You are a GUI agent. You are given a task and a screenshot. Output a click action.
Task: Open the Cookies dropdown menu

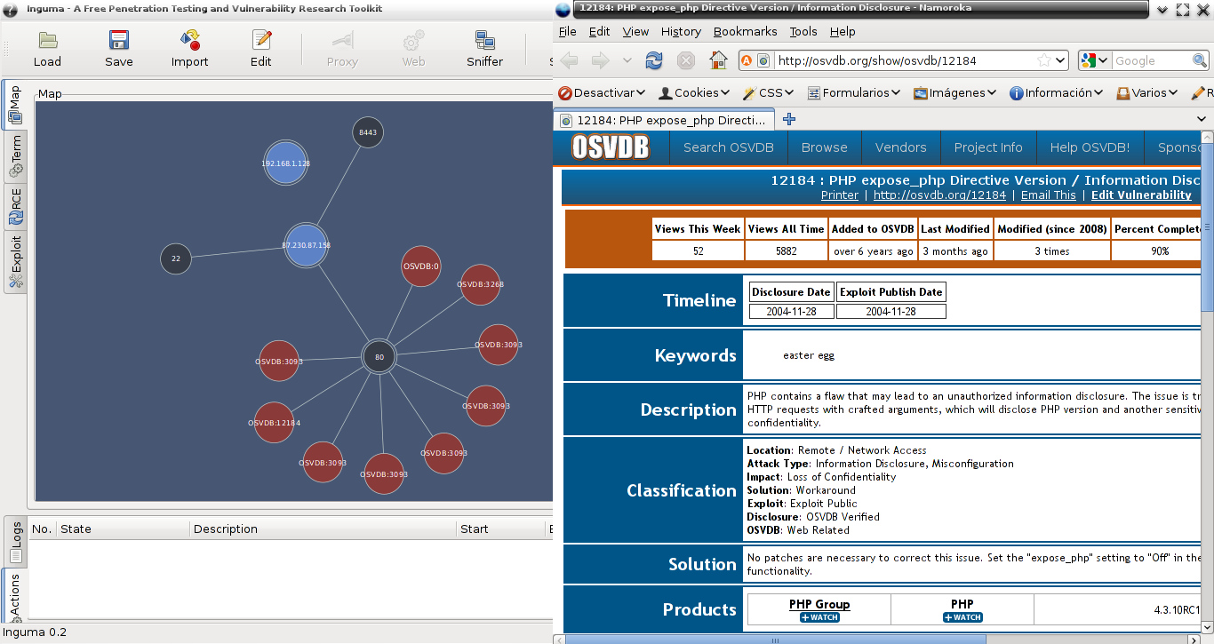point(694,92)
